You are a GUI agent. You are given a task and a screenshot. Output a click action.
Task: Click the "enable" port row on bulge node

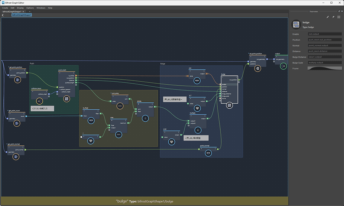[x=229, y=84]
